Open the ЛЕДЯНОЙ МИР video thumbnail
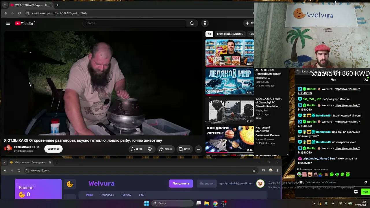The height and width of the screenshot is (208, 370). point(230,81)
